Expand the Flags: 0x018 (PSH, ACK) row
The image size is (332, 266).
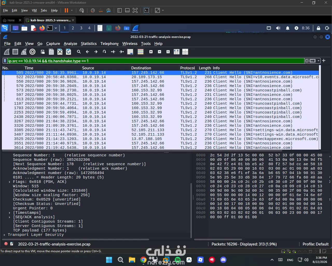pyautogui.click(x=10, y=182)
